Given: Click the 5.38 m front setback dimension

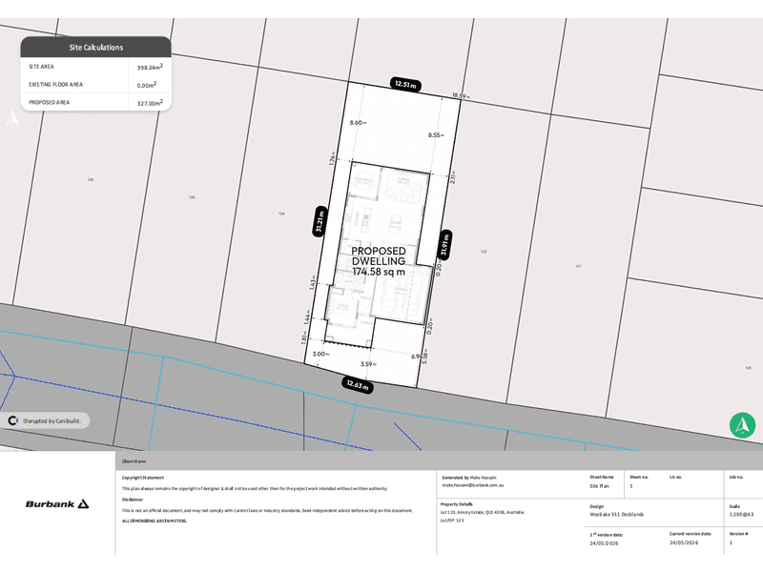Looking at the screenshot, I should tap(424, 357).
